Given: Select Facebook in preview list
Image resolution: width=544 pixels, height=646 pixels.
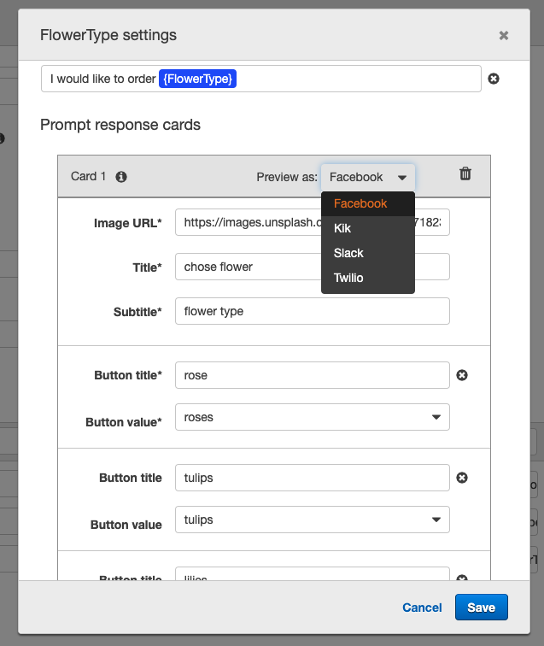Looking at the screenshot, I should (368, 203).
